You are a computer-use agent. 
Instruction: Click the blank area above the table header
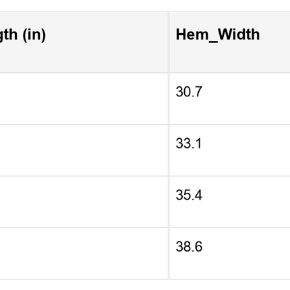(145, 5)
